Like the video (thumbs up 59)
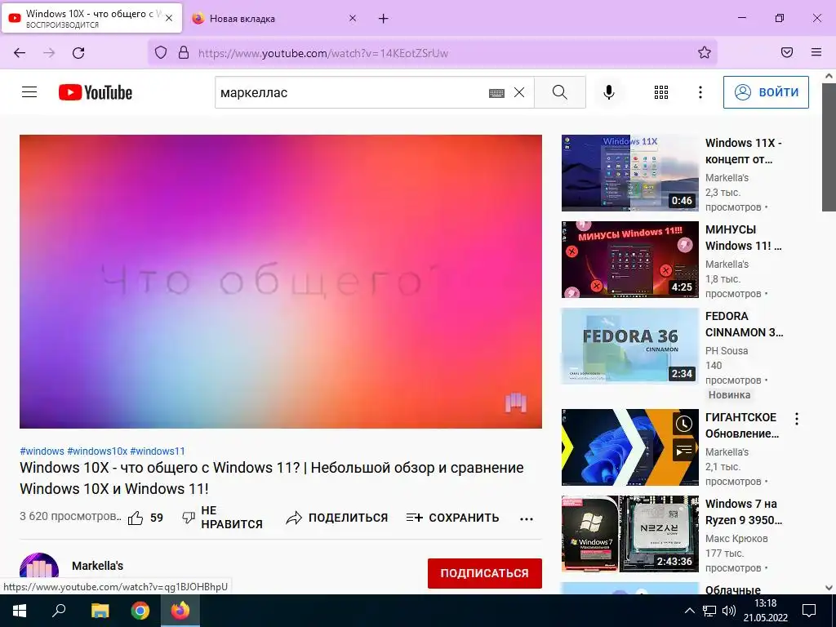The height and width of the screenshot is (627, 836). 145,518
